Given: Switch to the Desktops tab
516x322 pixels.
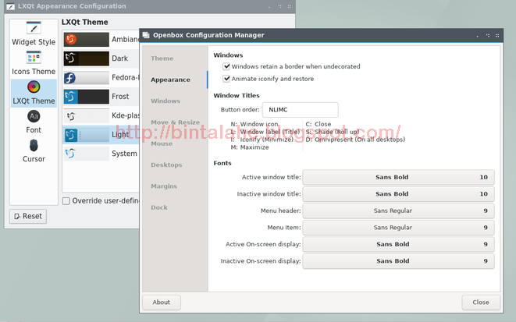Looking at the screenshot, I should click(x=166, y=165).
